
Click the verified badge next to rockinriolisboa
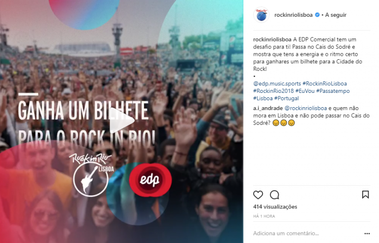pos(317,15)
